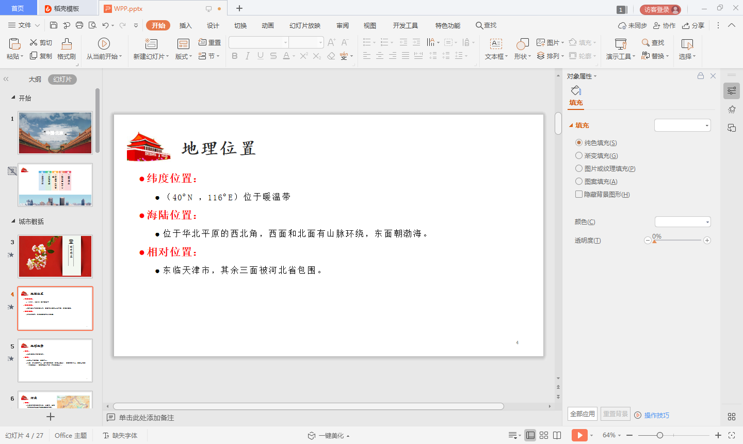Viewport: 743px width, 444px height.
Task: Select Picture or Texture Fill (图片或纹理填充)
Action: click(579, 168)
